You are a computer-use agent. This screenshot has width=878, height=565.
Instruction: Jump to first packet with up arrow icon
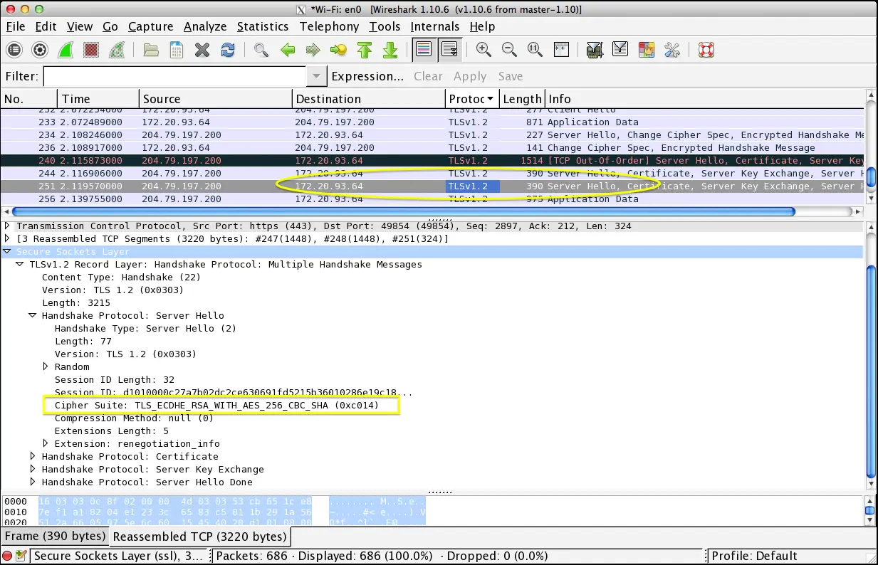(365, 50)
